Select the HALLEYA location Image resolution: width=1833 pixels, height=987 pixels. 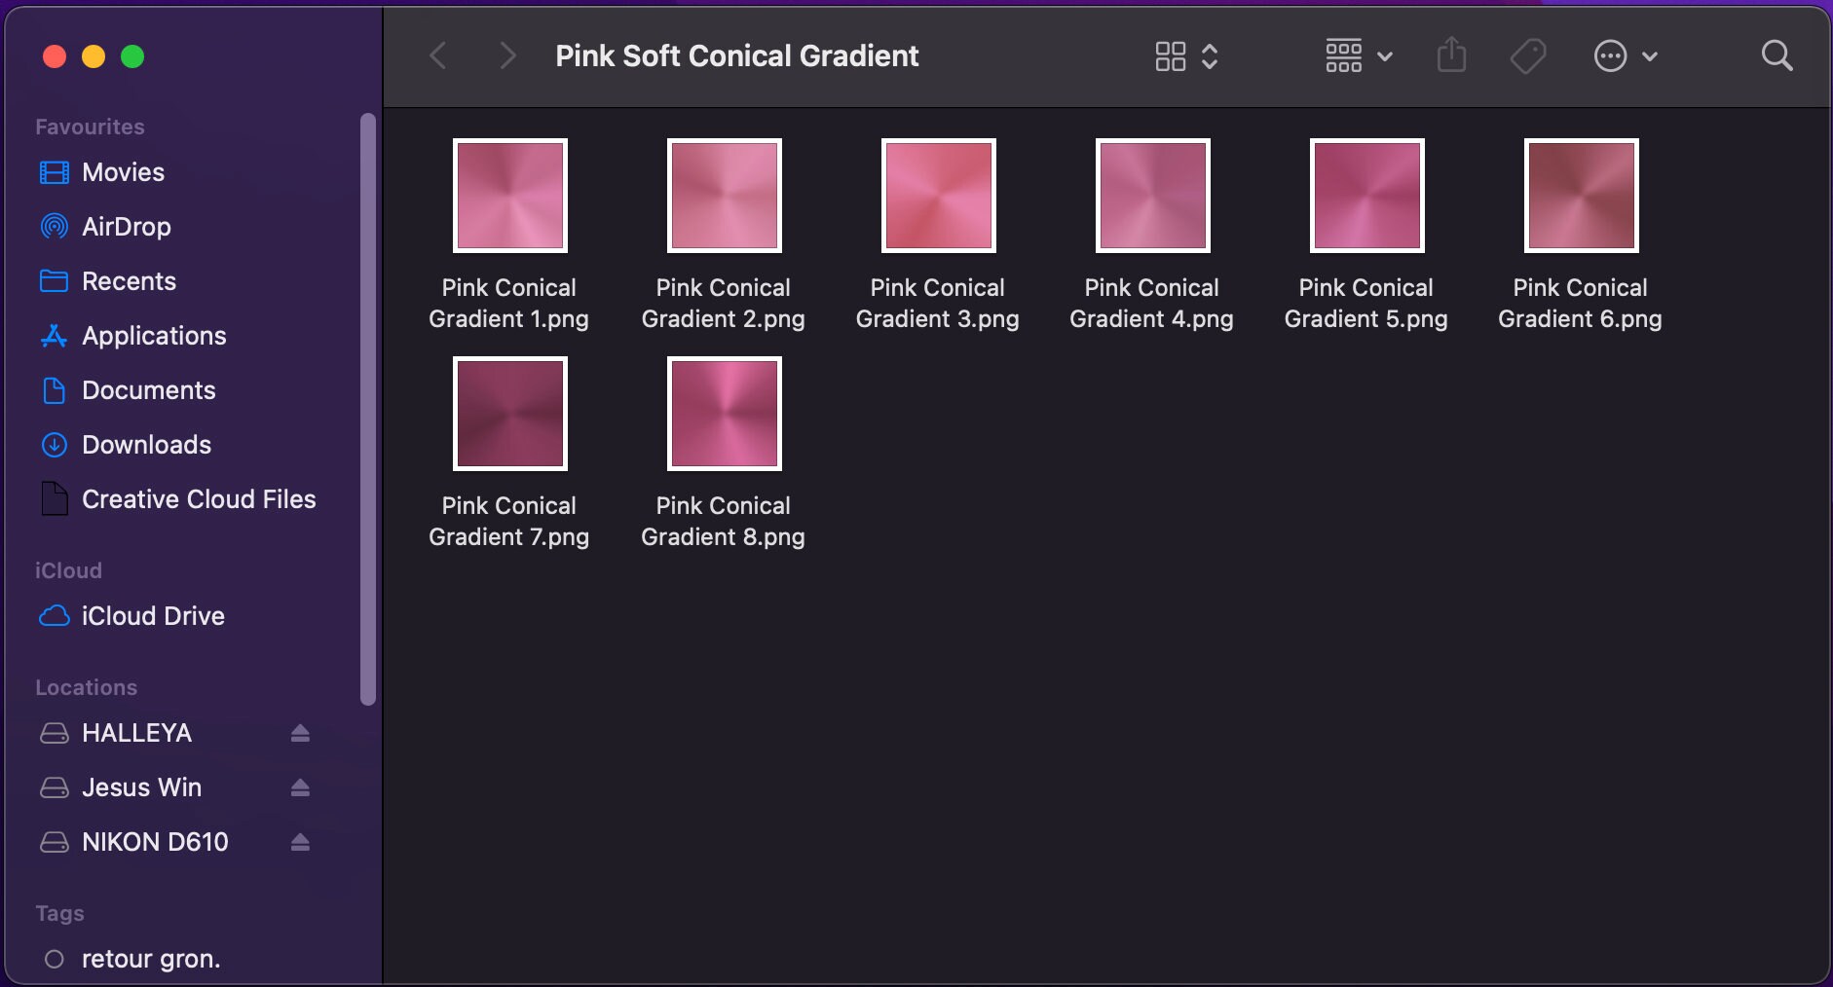pyautogui.click(x=136, y=733)
